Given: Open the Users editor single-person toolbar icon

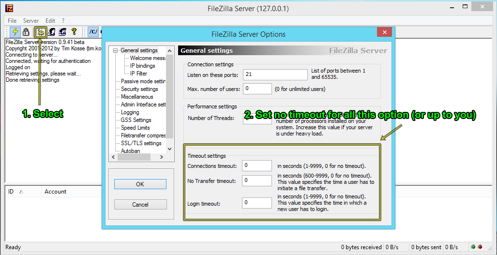Looking at the screenshot, I should (51, 31).
